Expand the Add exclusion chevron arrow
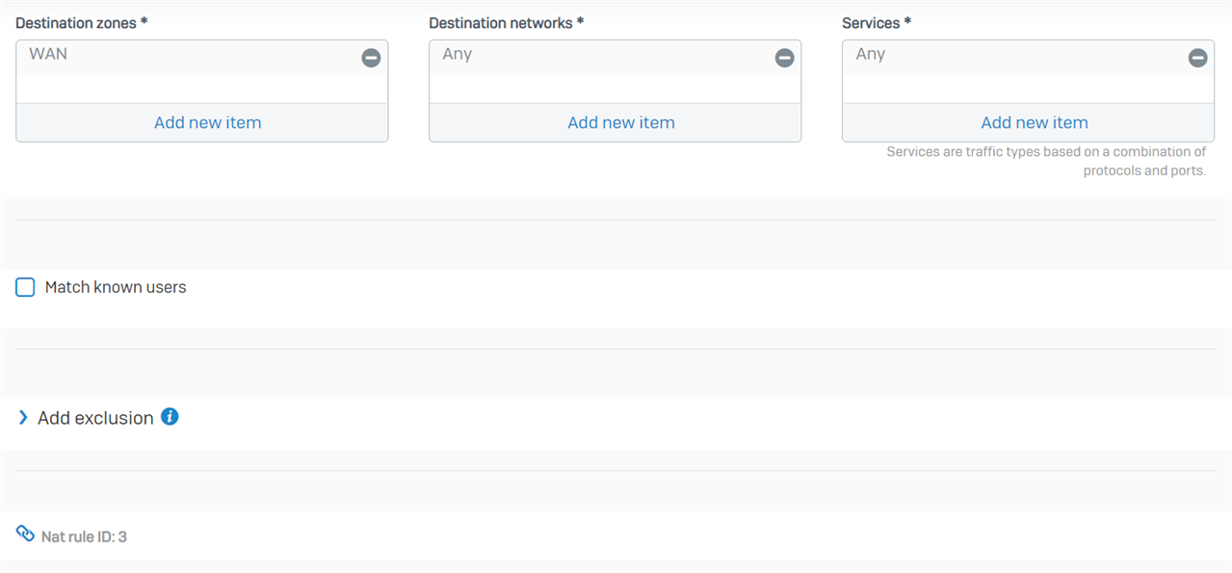The image size is (1232, 573). pyautogui.click(x=23, y=418)
